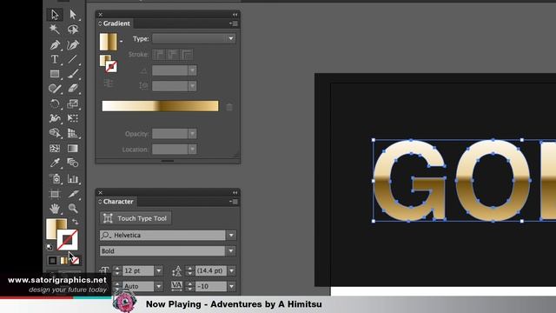Click gradient fill thumbnail in Gradient panel
This screenshot has width=556, height=313.
108,42
